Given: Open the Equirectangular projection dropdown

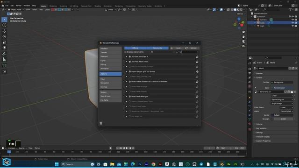Looking at the screenshot, I should (282, 99).
